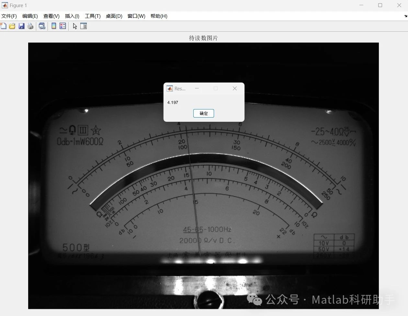
Task: Open the 工具(T) menu
Action: coord(93,16)
